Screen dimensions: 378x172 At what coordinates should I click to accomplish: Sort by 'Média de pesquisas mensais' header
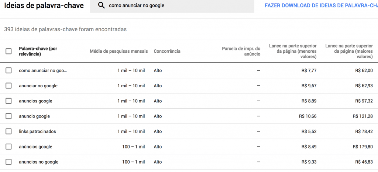pos(118,51)
